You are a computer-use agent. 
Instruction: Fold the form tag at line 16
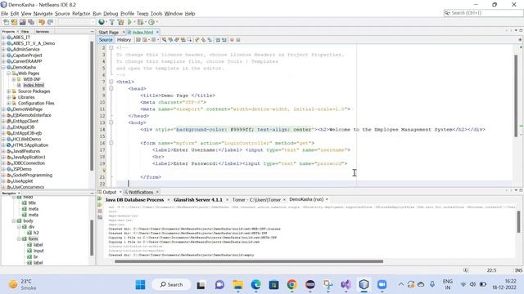(x=111, y=143)
